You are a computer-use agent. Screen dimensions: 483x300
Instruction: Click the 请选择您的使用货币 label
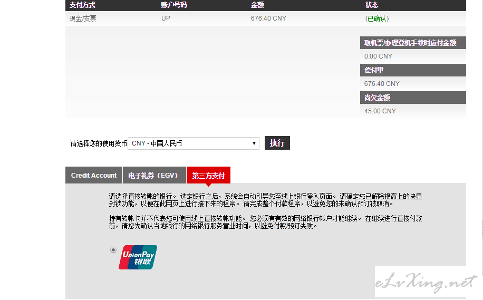[x=99, y=143]
